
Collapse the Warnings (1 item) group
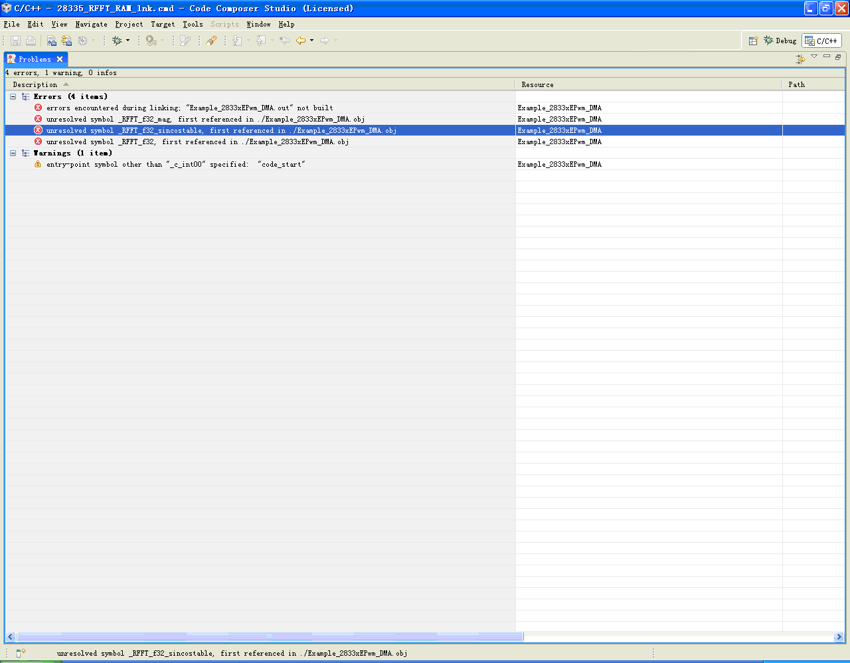point(13,153)
